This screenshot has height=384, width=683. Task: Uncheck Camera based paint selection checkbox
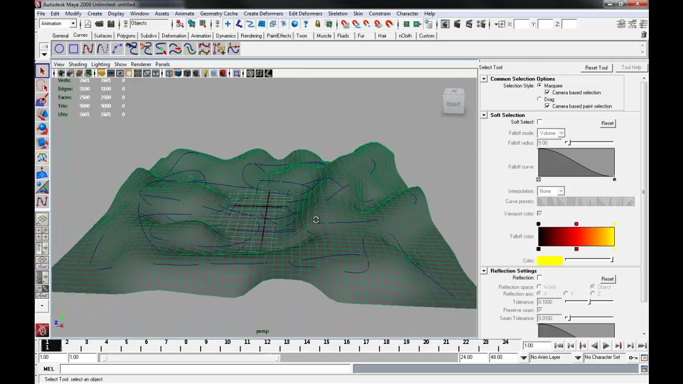click(547, 106)
